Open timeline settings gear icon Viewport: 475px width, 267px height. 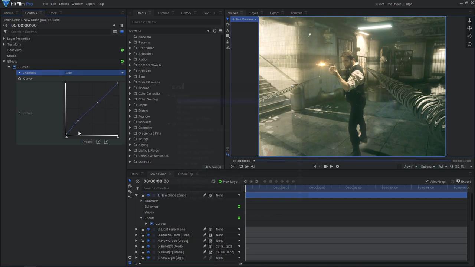130,257
